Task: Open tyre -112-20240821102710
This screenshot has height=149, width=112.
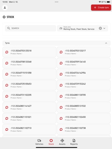Action: 29,129
